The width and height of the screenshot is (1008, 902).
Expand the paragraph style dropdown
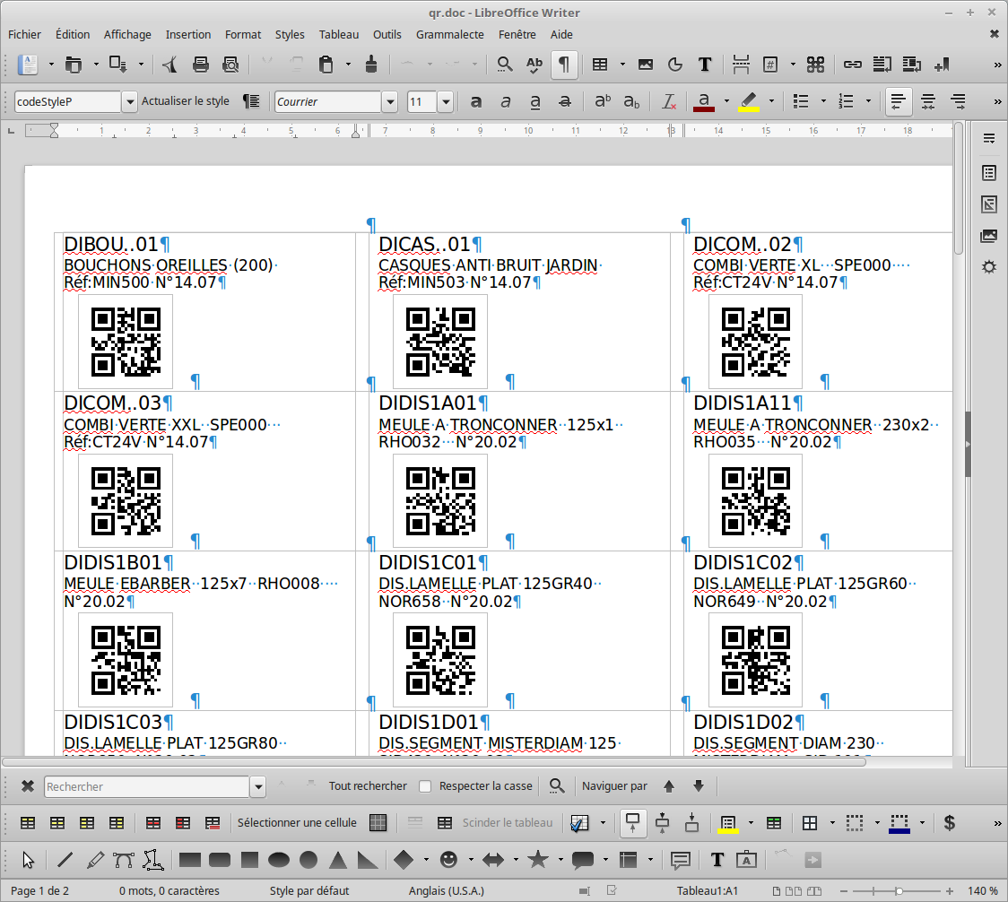tap(129, 101)
